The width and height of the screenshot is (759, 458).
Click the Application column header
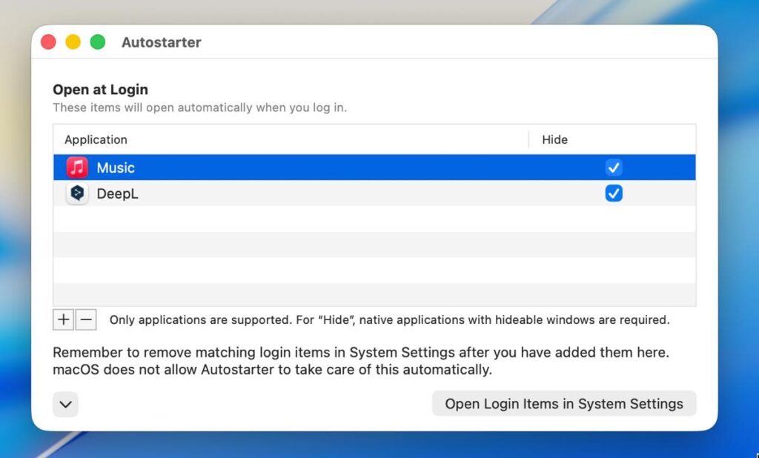pyautogui.click(x=96, y=139)
